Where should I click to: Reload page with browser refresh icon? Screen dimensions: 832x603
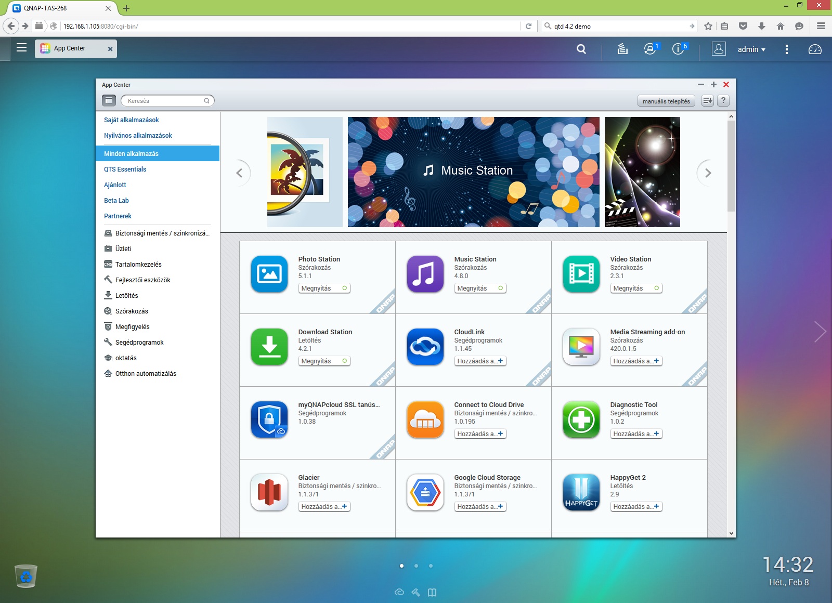(x=528, y=26)
